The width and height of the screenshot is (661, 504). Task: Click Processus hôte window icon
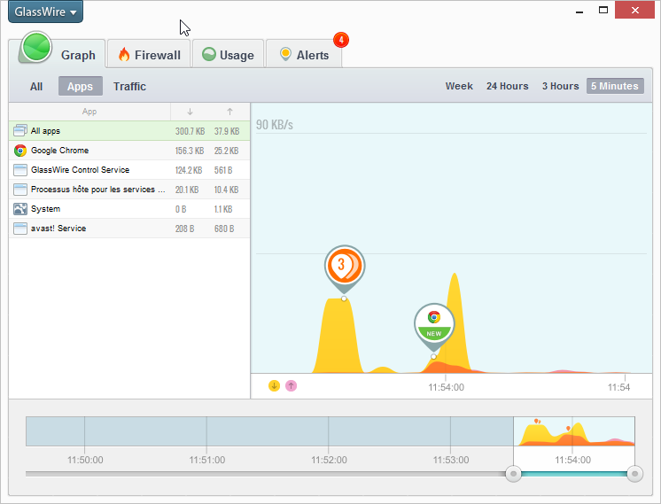pyautogui.click(x=20, y=190)
